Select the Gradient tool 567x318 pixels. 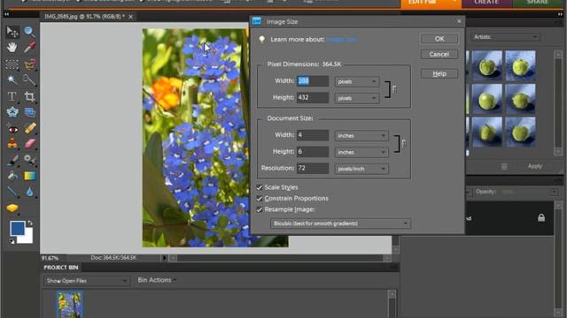(x=29, y=176)
